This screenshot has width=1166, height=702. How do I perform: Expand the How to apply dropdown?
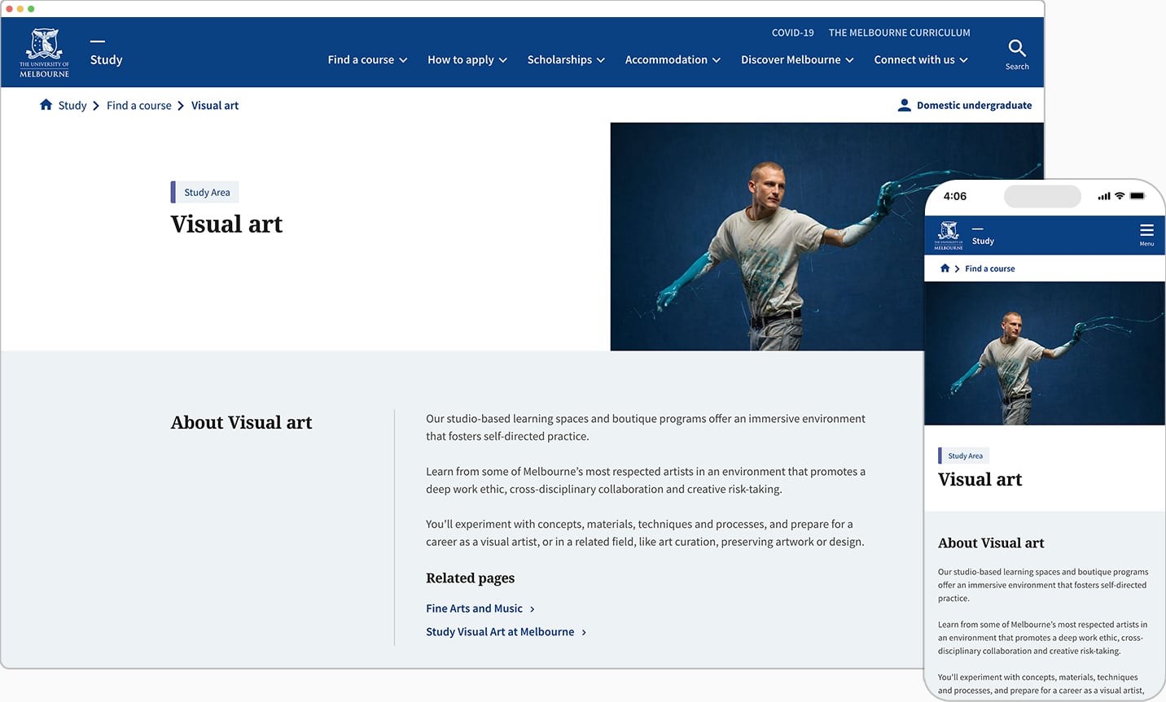(x=467, y=60)
